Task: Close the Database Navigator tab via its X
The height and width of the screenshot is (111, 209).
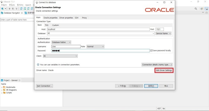Action: (22, 13)
